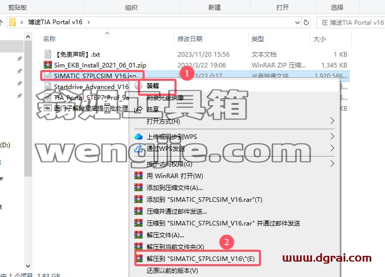
Task: Choose 解压文件(A)...
Action: [235, 235]
